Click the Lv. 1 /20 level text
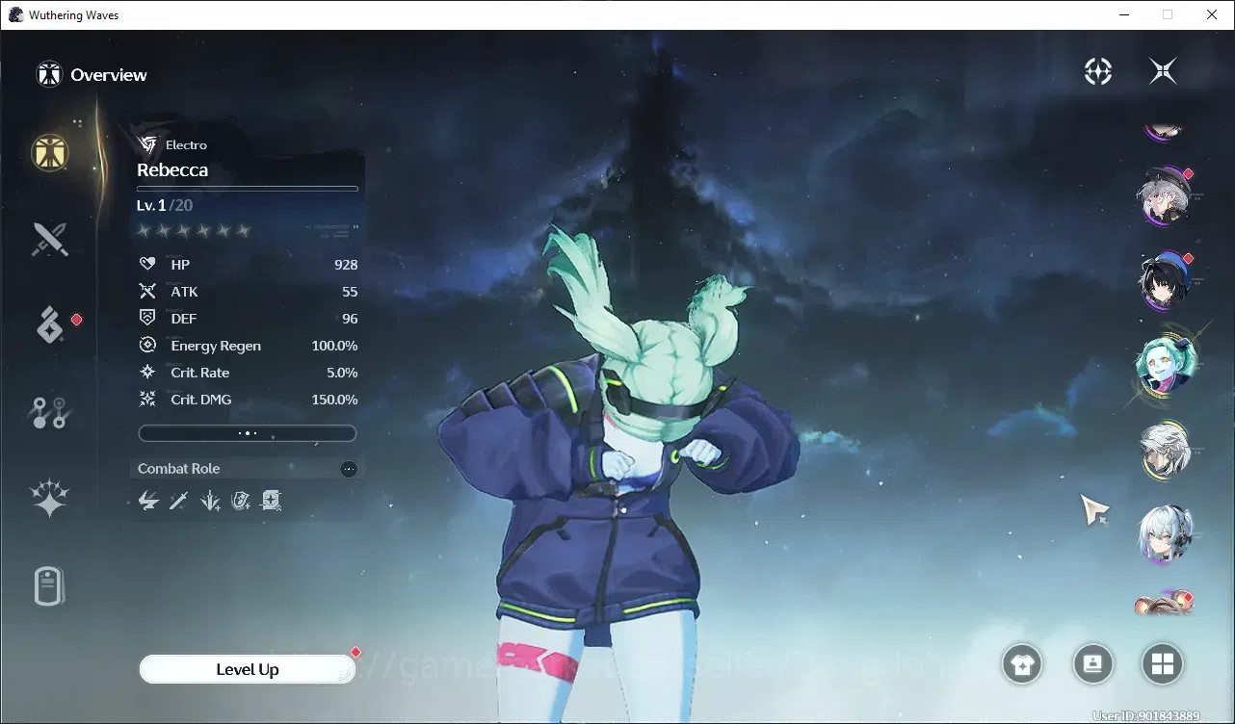 point(165,205)
